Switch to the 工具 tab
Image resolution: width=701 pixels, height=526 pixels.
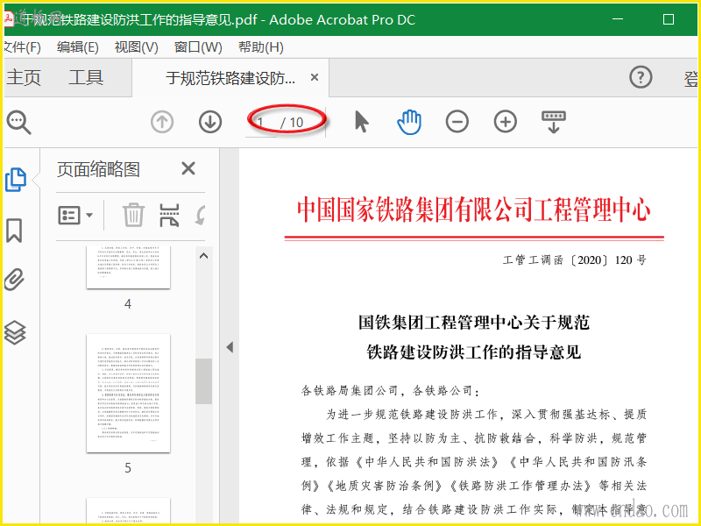tap(86, 77)
